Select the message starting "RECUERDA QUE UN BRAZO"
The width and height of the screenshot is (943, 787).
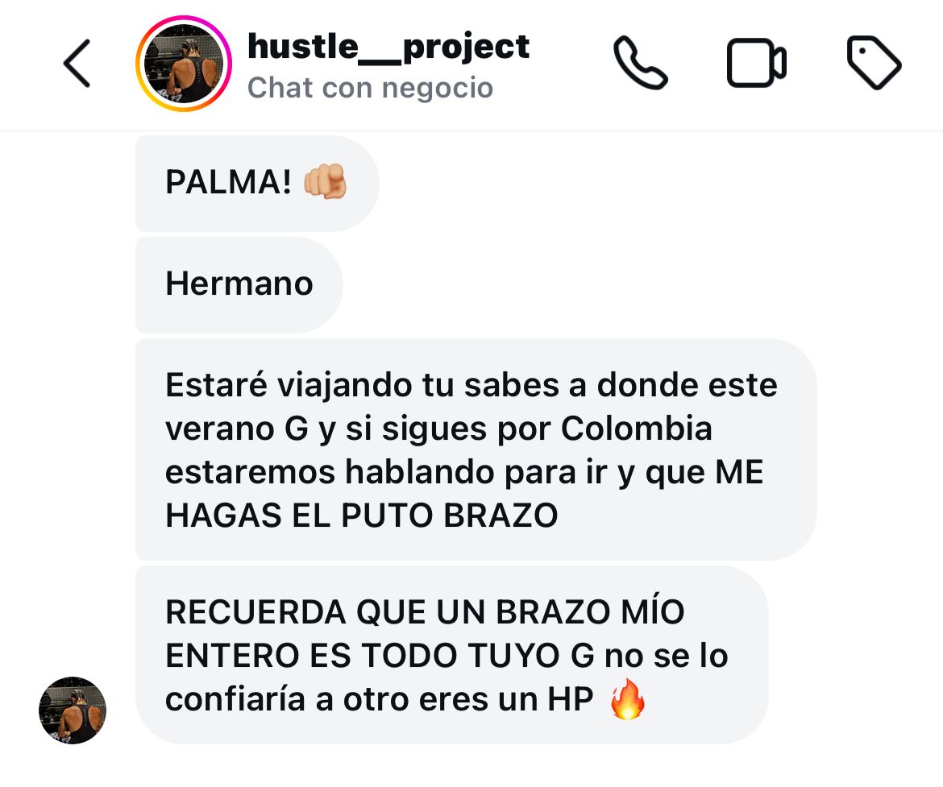tap(451, 655)
